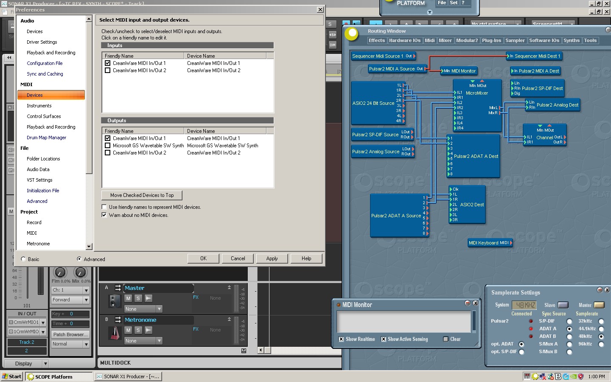Open the Sampler menu in Routing Window
Screen dimensions: 611x382
coord(515,41)
